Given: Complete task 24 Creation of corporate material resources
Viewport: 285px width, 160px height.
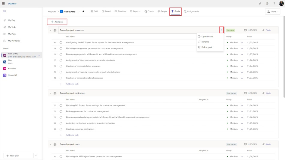Looking at the screenshot, I should [61, 78].
